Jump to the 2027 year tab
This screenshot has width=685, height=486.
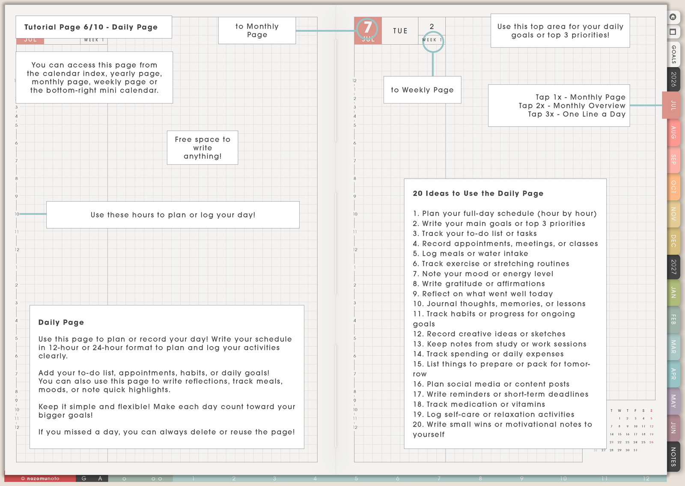673,267
